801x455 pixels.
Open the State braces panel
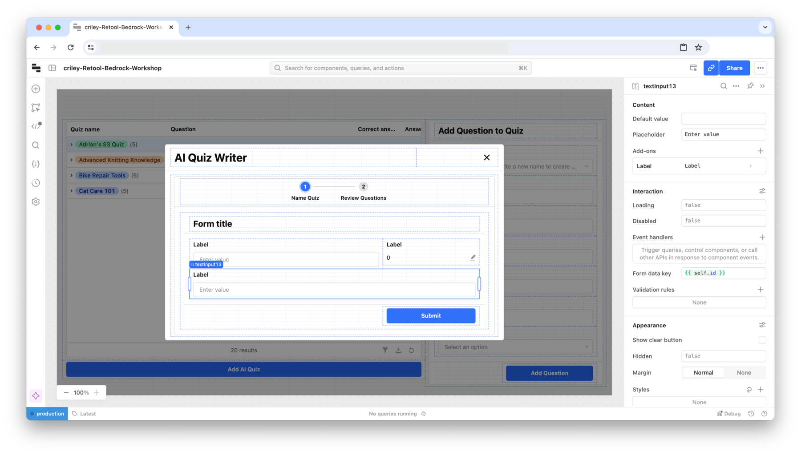pyautogui.click(x=36, y=164)
